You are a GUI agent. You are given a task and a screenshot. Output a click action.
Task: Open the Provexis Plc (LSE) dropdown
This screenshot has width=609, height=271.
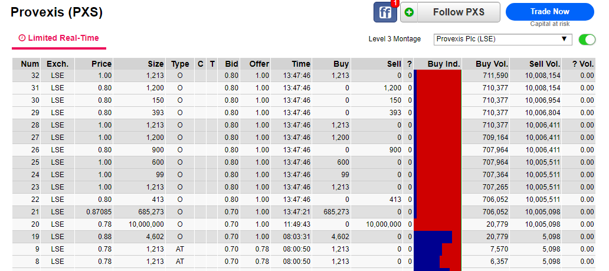click(x=503, y=40)
